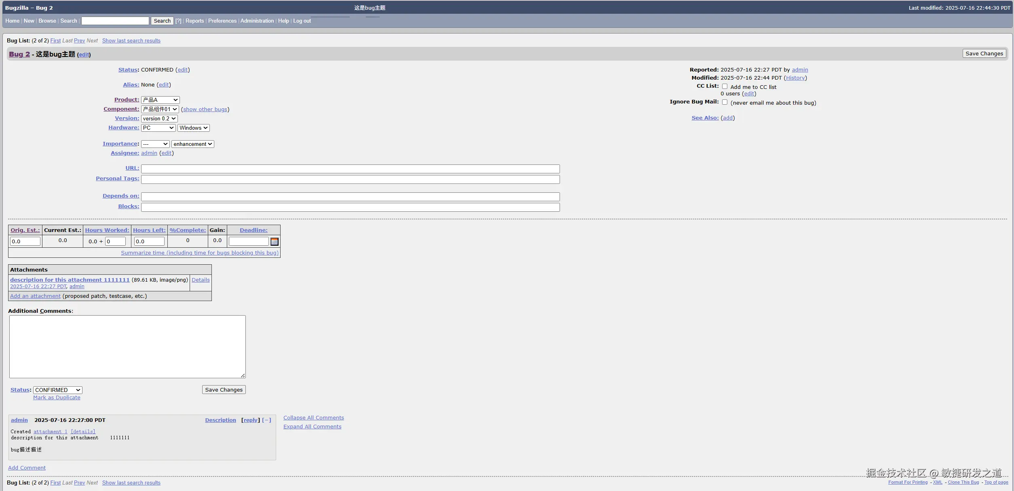Check Add me to CC list
Image resolution: width=1014 pixels, height=491 pixels.
[725, 86]
